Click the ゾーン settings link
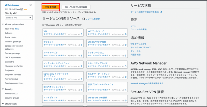Image resolution: width=207 pixels, height=107 pixels. (x=133, y=26)
